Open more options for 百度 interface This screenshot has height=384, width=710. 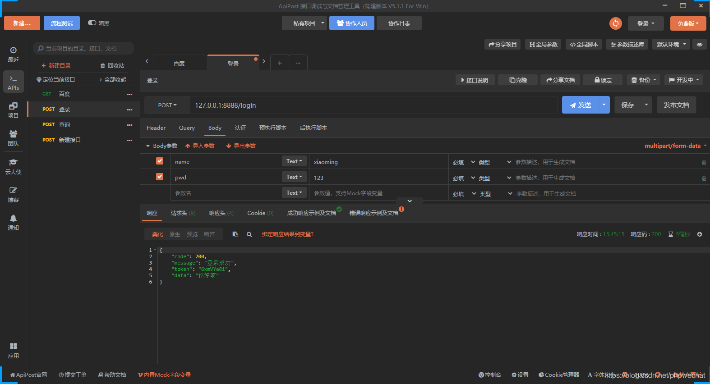(129, 94)
